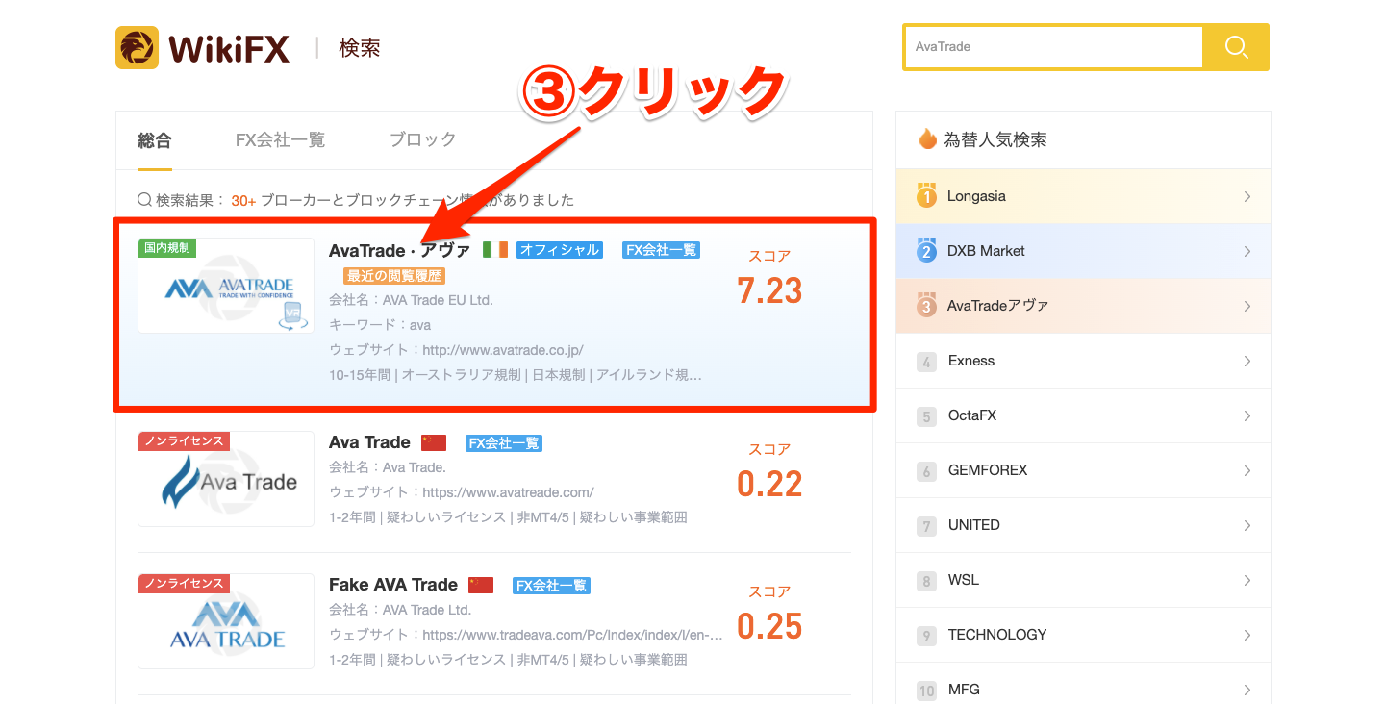
Task: Click the silver rank 2 medal icon
Action: (926, 251)
